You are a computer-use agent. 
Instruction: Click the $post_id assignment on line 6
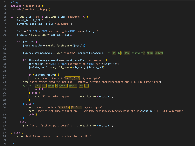click(34, 20)
